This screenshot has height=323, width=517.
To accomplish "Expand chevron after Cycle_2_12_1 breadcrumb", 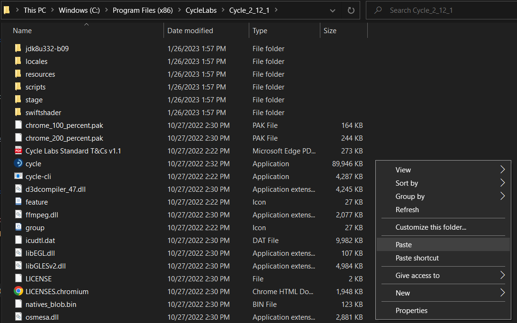I will tap(276, 10).
